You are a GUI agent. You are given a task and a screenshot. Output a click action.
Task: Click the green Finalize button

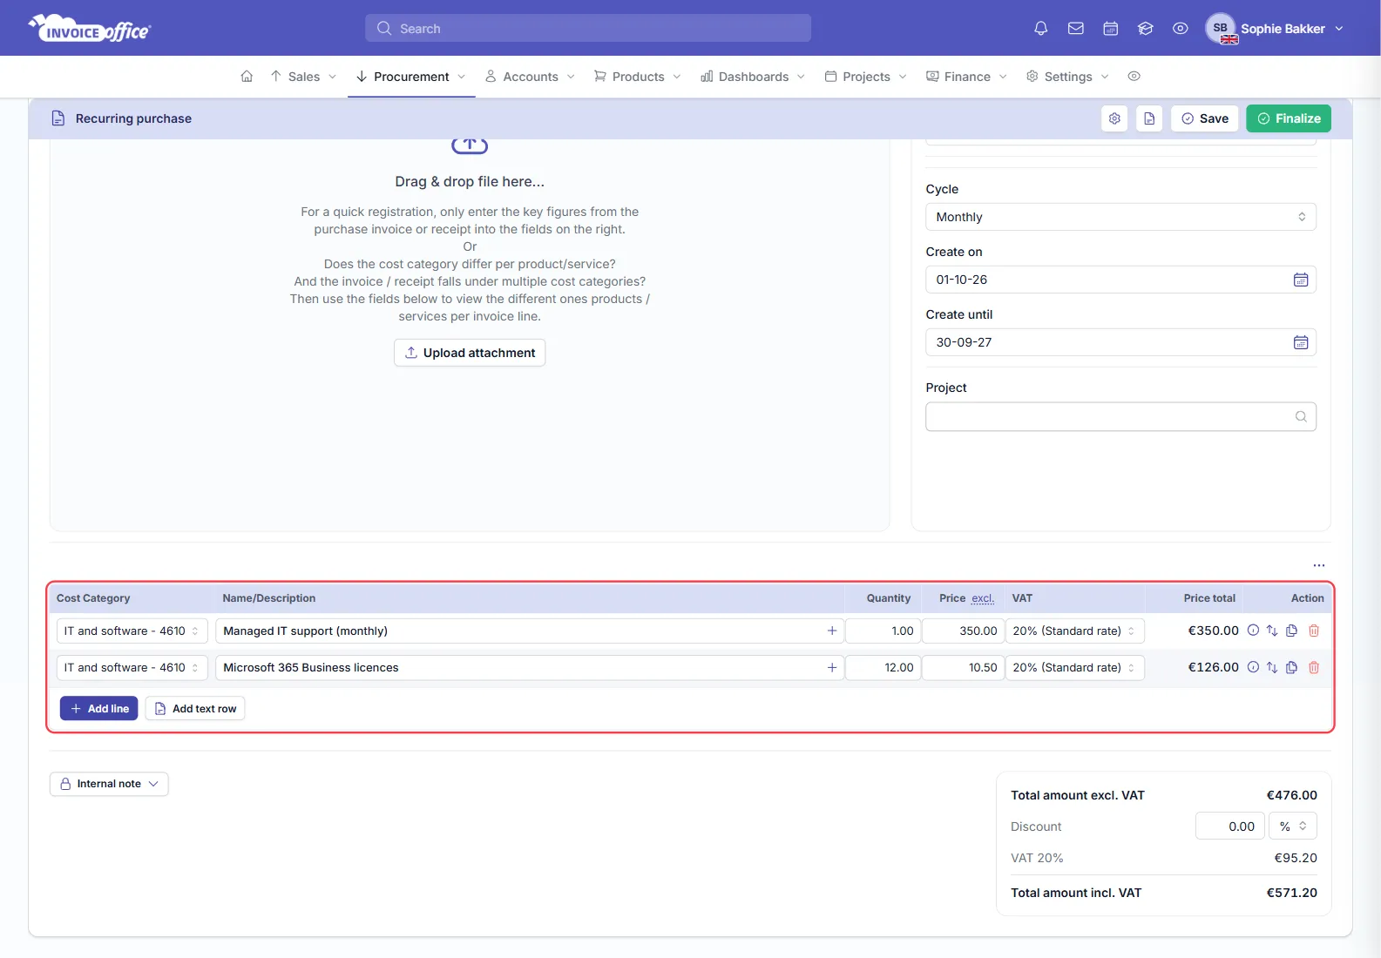pyautogui.click(x=1289, y=118)
